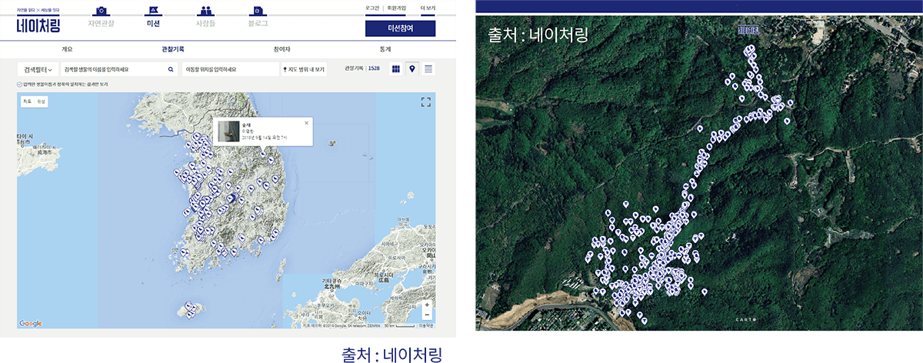Enter fullscreen map mode
The image size is (923, 363).
point(425,102)
